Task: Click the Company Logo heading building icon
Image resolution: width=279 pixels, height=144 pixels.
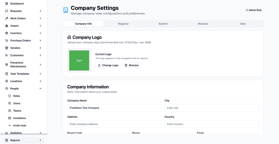Action: pyautogui.click(x=69, y=37)
